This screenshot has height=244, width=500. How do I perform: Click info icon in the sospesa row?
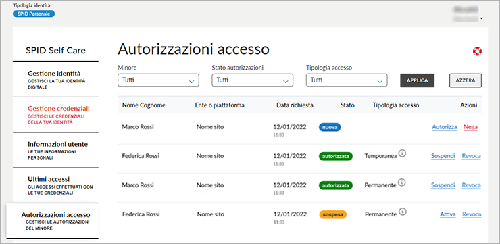(x=403, y=212)
